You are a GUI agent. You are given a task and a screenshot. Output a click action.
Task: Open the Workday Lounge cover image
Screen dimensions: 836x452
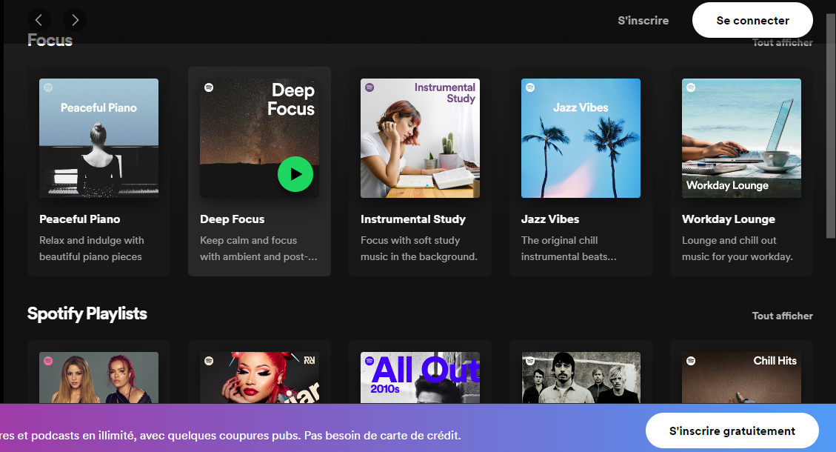point(741,139)
